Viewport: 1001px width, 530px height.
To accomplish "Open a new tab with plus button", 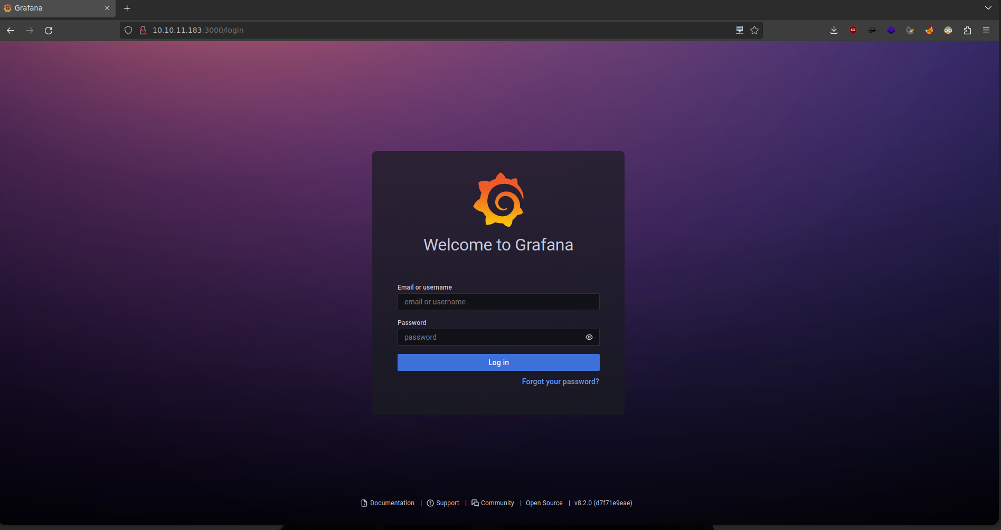I will (x=127, y=8).
